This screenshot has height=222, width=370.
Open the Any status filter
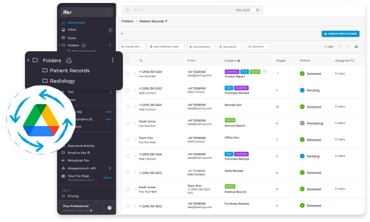coord(230,47)
